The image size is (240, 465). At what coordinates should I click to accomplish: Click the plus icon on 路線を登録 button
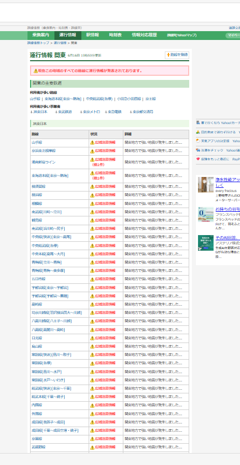pyautogui.click(x=168, y=55)
